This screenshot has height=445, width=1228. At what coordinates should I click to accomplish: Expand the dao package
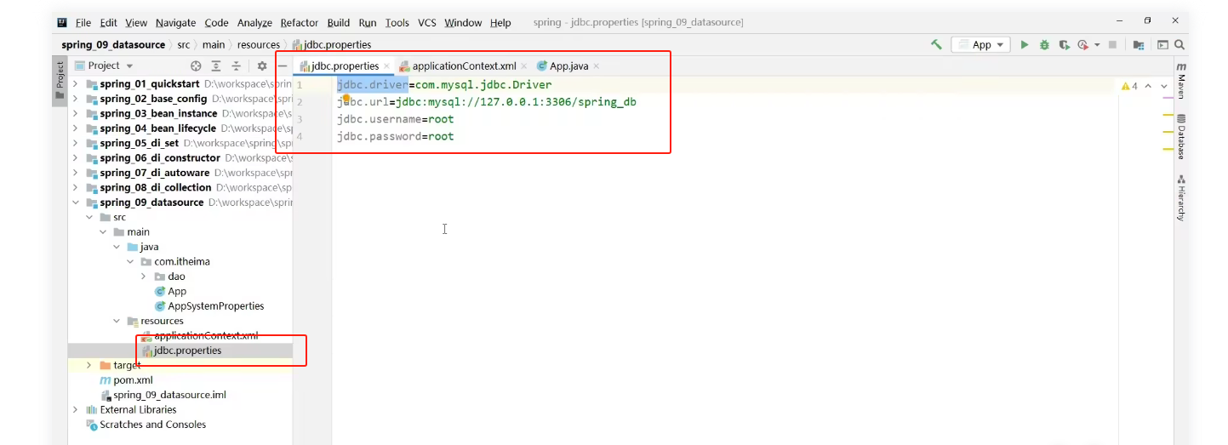point(144,277)
